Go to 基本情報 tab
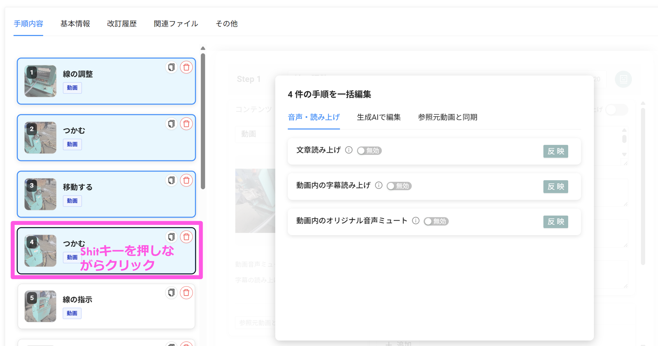Image resolution: width=658 pixels, height=346 pixels. (75, 24)
